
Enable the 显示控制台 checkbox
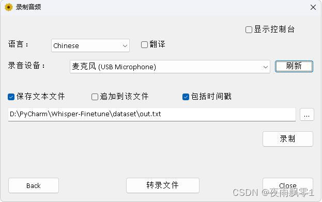pos(249,29)
